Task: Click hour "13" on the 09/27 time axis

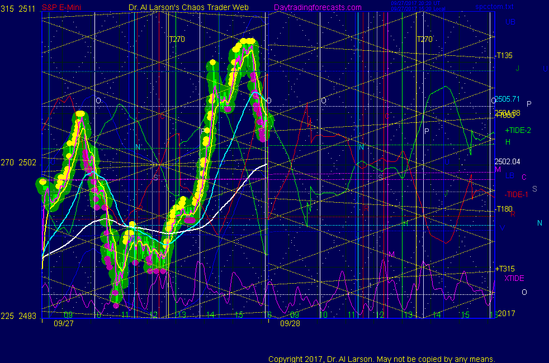Action: (182, 315)
